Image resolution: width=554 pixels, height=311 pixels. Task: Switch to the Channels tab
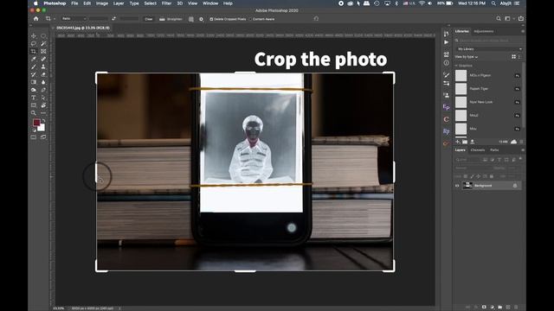point(478,149)
